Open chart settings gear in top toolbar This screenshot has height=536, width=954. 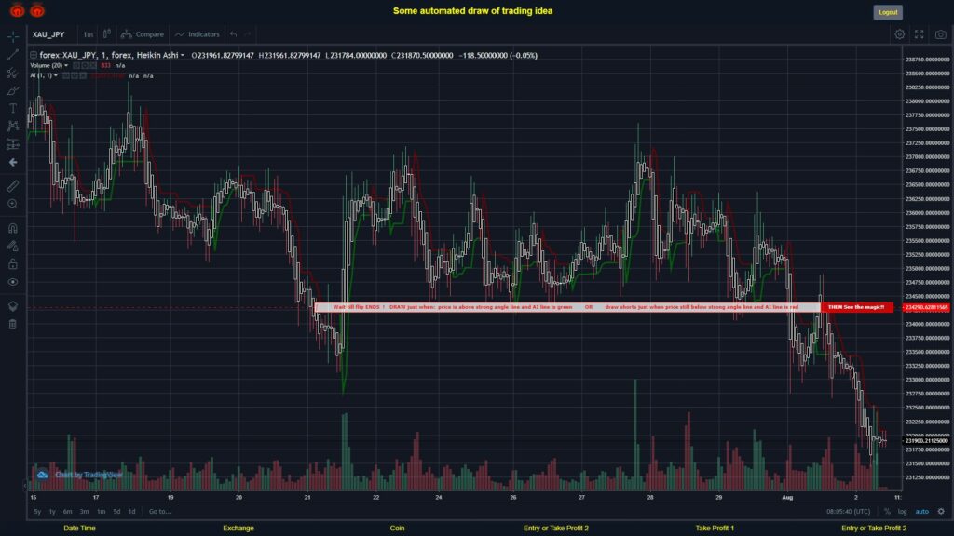point(899,34)
